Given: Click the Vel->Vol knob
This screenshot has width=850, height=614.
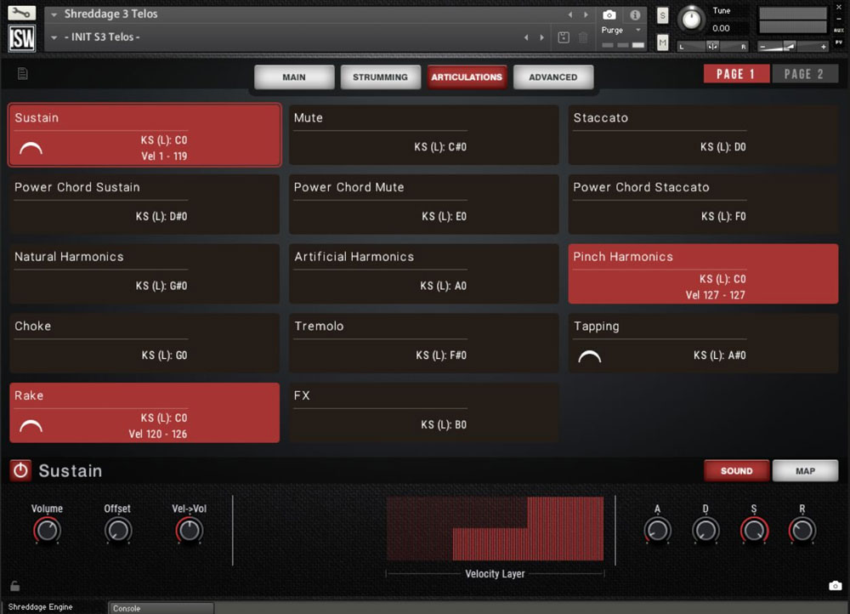Looking at the screenshot, I should pos(189,530).
